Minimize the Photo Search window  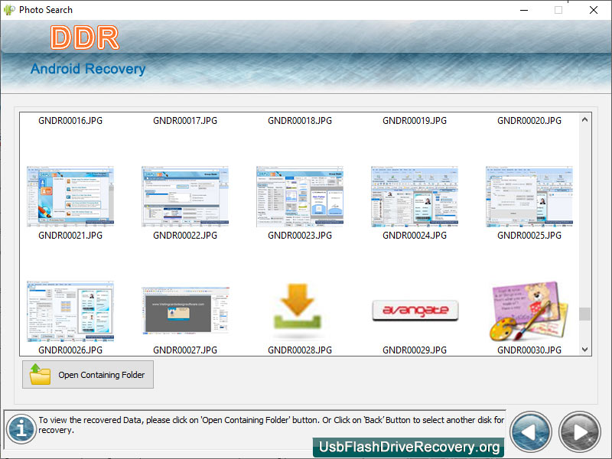pyautogui.click(x=524, y=10)
